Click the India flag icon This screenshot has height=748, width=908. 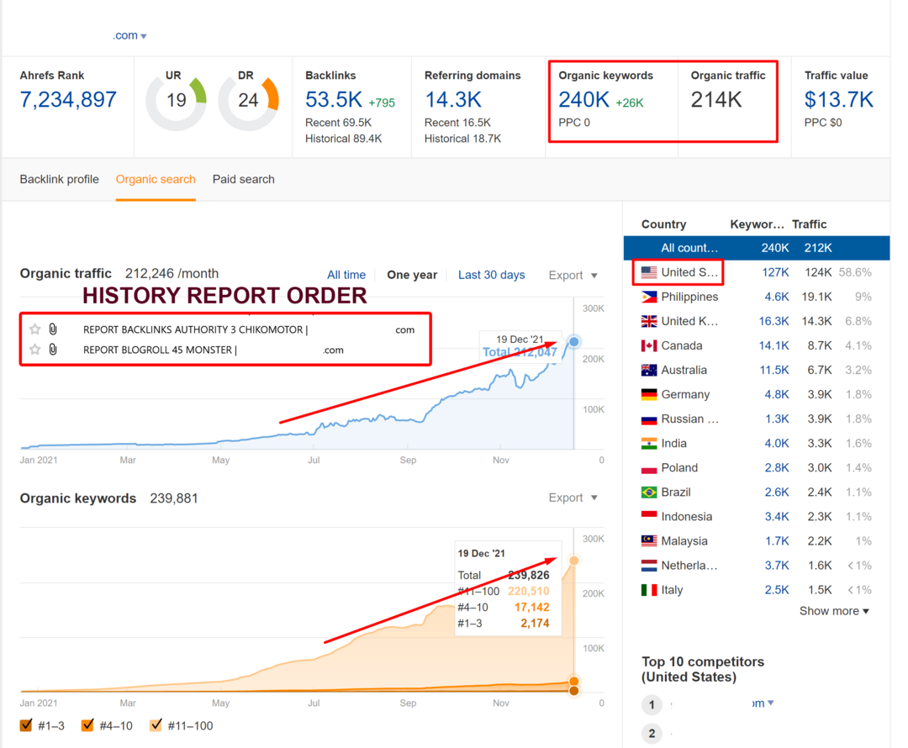[648, 444]
